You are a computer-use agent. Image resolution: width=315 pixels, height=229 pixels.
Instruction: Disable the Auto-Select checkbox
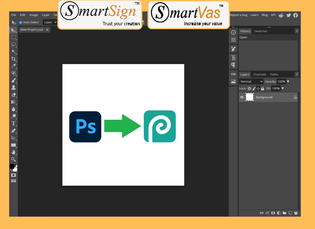(x=21, y=22)
